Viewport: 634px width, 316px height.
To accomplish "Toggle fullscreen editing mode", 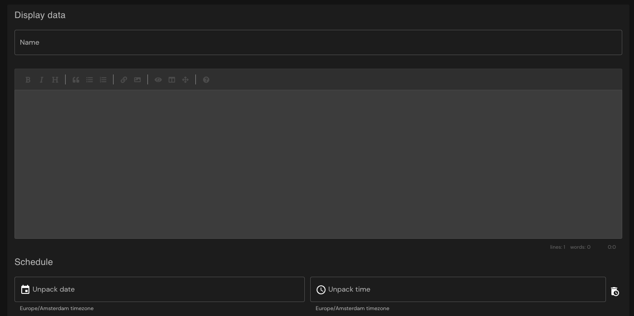I will (185, 79).
